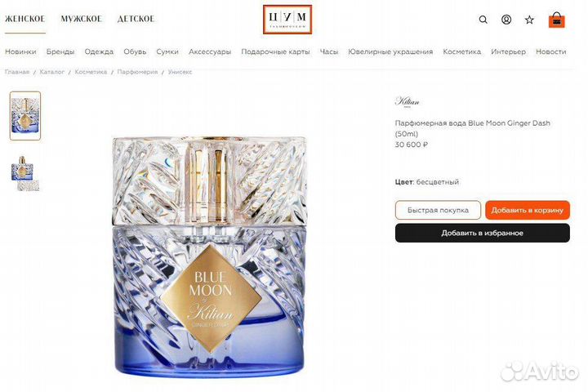This screenshot has height=392, width=588.
Task: Open favorites via the star icon
Action: tap(529, 20)
